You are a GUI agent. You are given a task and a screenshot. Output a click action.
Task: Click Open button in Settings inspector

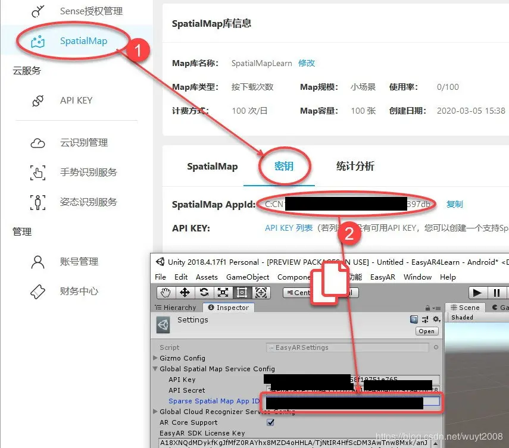426,331
